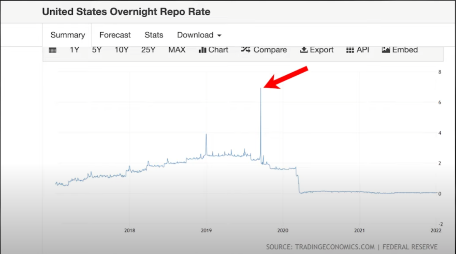
Task: Switch to the Stats tab
Action: tap(154, 35)
